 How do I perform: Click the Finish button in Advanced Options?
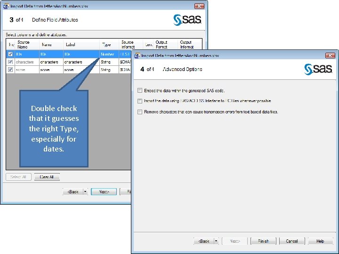(263, 241)
